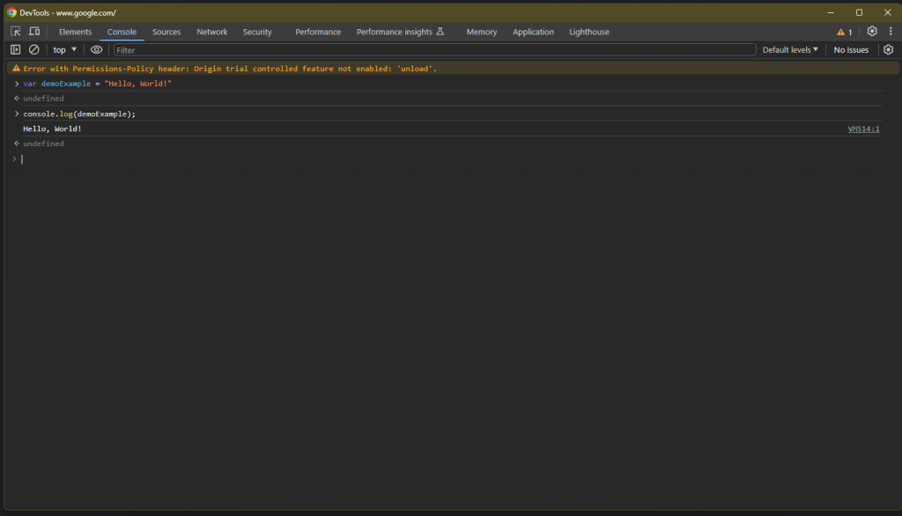The height and width of the screenshot is (516, 902).
Task: Expand the Default levels dropdown
Action: 790,50
